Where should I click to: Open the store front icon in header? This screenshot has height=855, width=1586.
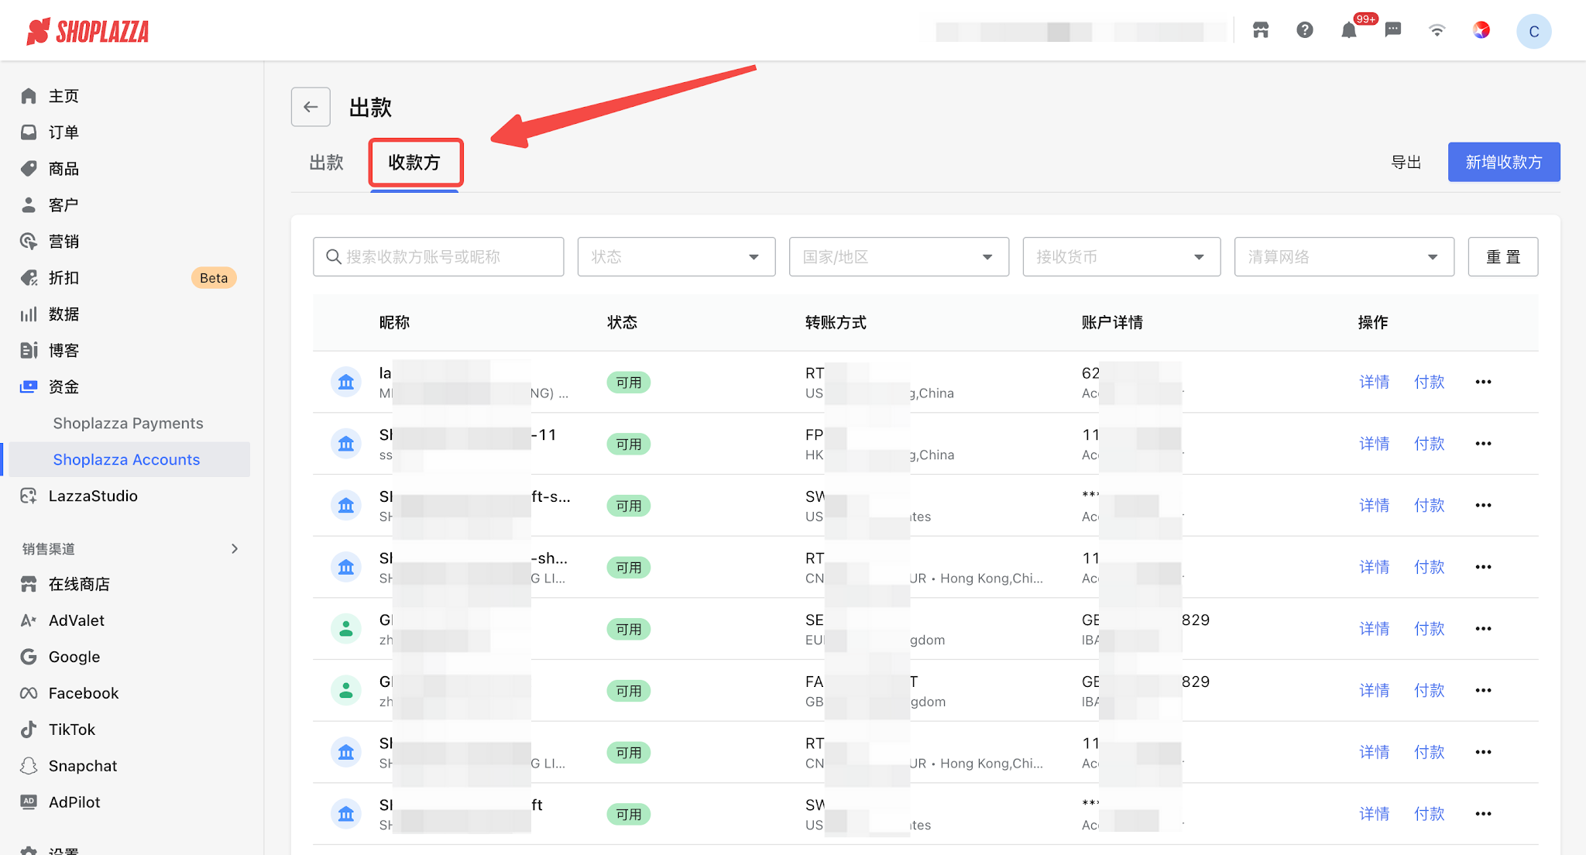[1261, 30]
